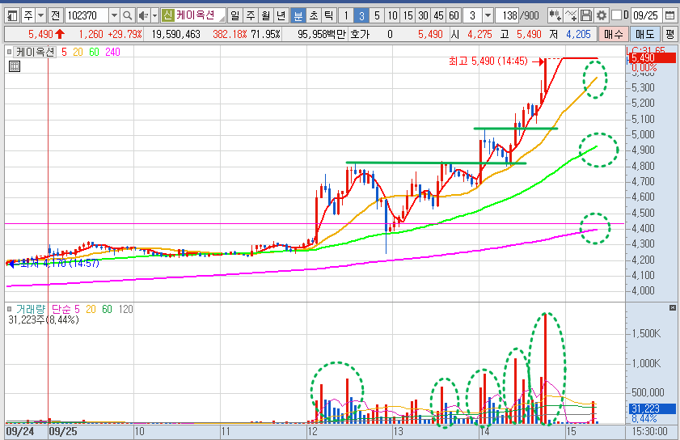Open the candlestick chart type icon
The image size is (680, 440).
click(x=555, y=16)
